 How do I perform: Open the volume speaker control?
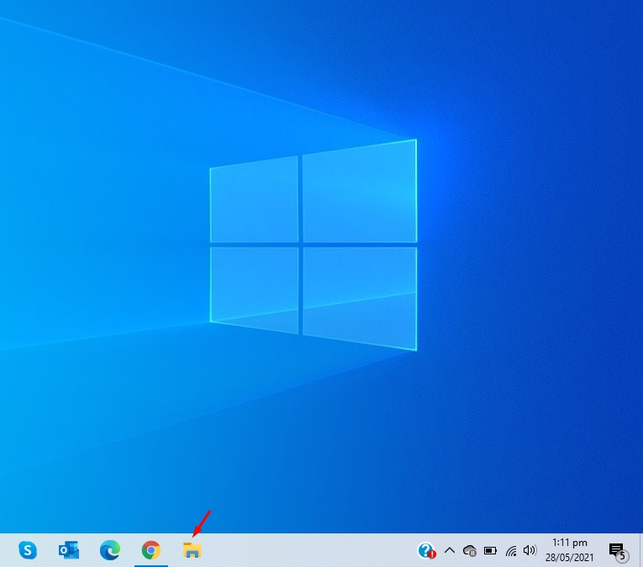(530, 550)
